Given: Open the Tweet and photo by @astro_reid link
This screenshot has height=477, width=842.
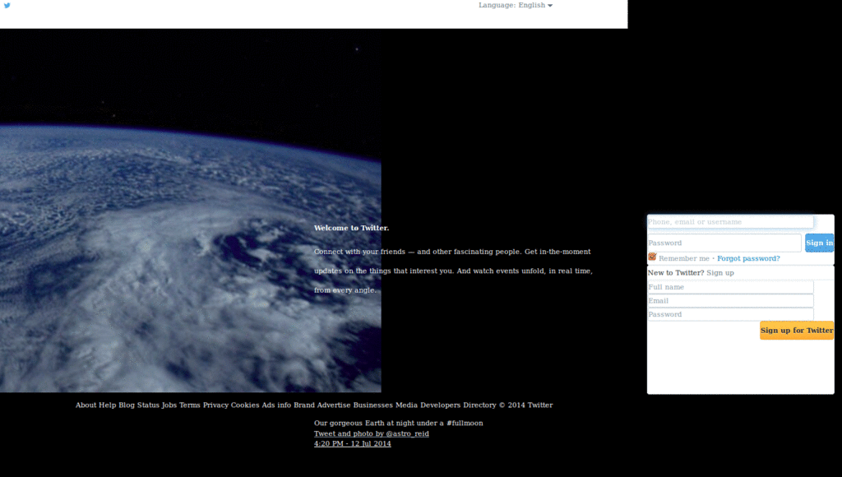Looking at the screenshot, I should tap(372, 433).
